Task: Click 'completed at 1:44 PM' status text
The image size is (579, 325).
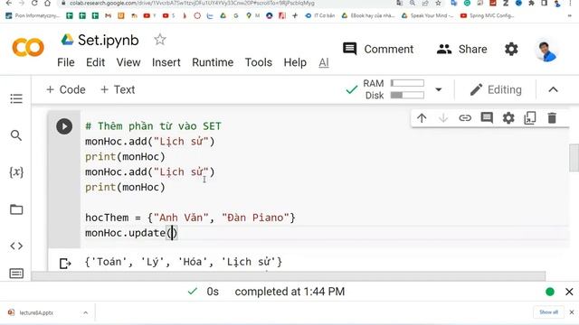Action: tap(289, 292)
